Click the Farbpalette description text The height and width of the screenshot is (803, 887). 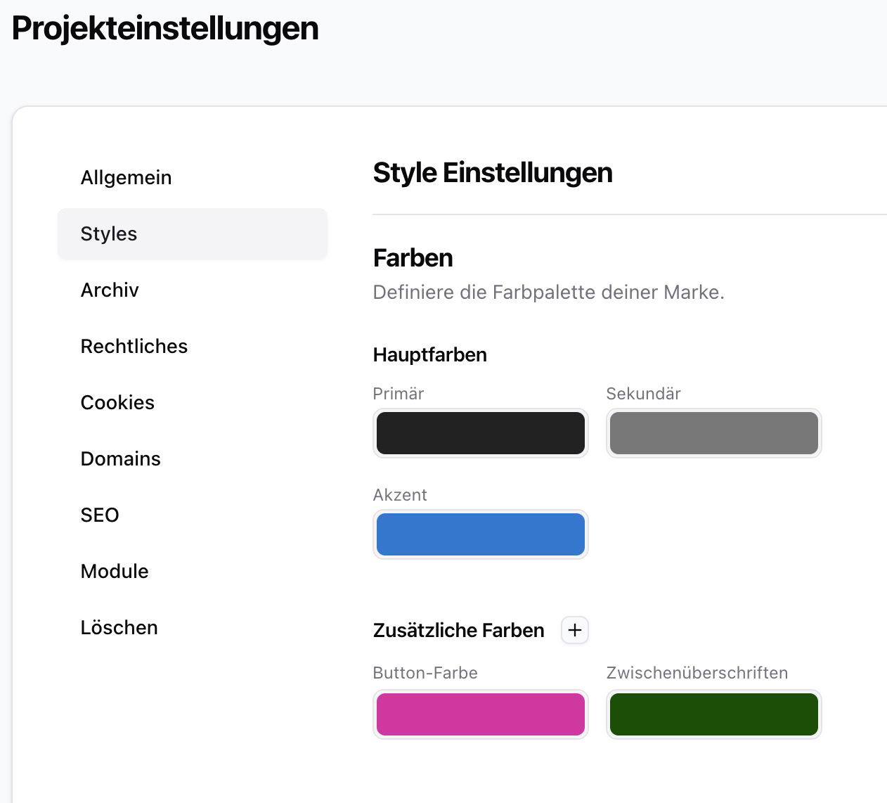[548, 293]
